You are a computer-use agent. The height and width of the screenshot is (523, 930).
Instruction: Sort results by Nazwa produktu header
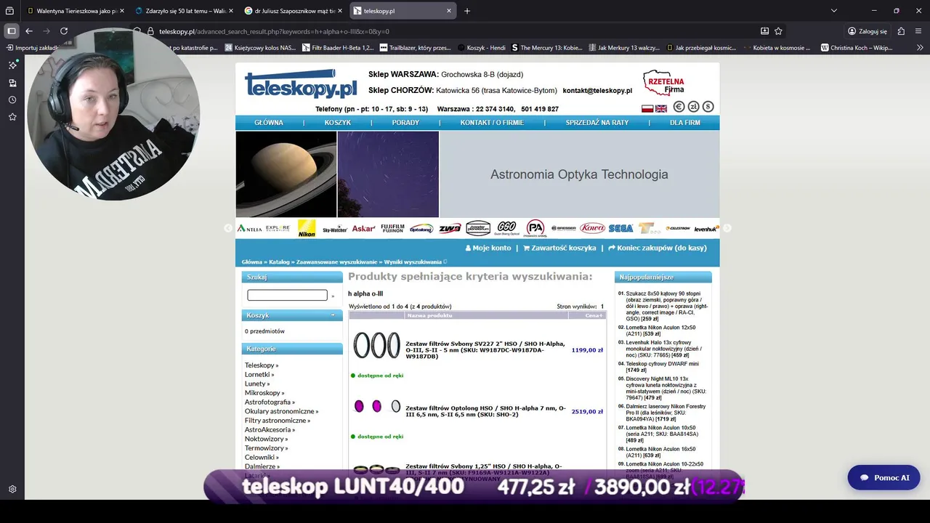(430, 315)
